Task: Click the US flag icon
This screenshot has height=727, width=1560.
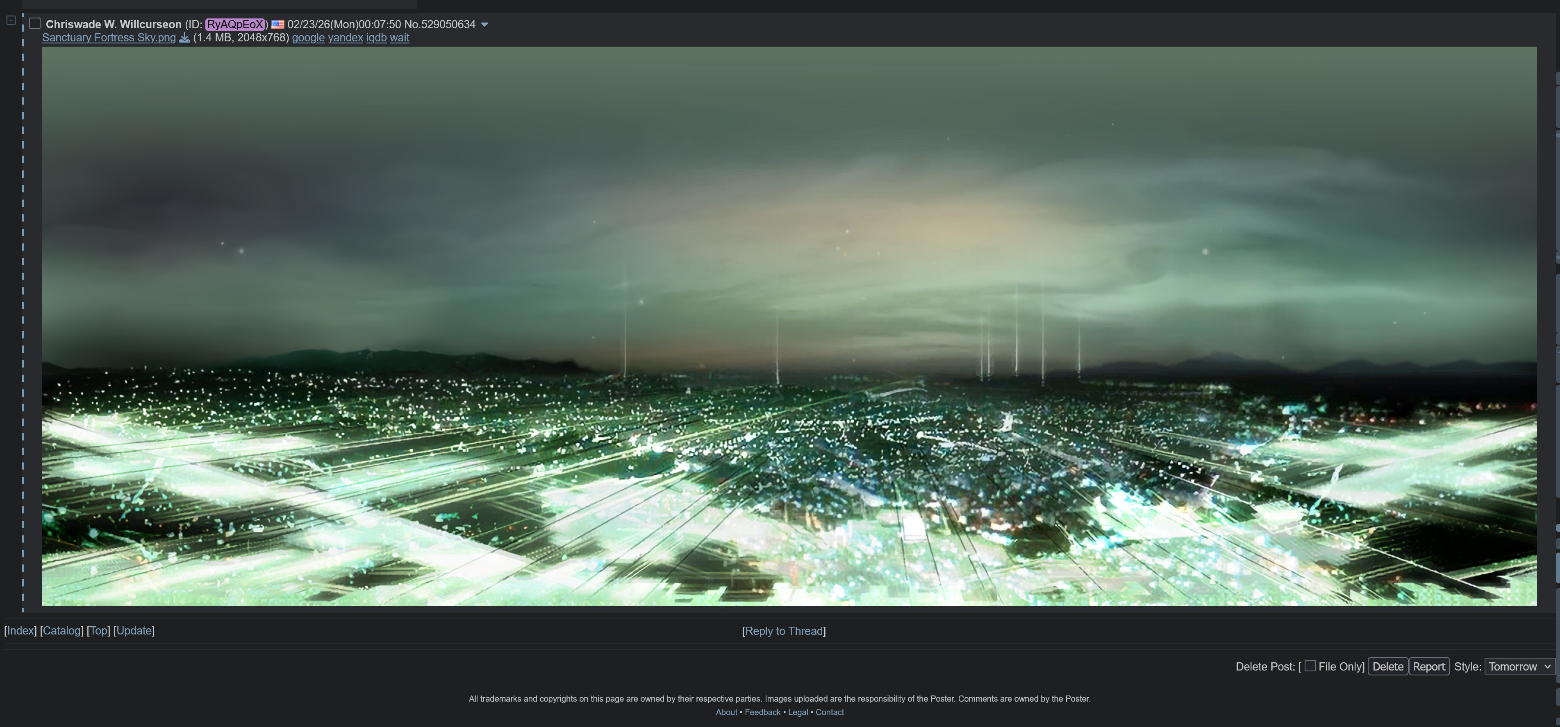Action: click(278, 25)
